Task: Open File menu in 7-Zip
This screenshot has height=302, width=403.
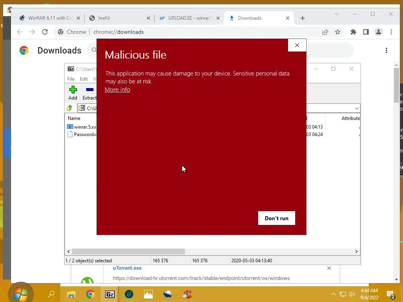Action: pyautogui.click(x=71, y=79)
